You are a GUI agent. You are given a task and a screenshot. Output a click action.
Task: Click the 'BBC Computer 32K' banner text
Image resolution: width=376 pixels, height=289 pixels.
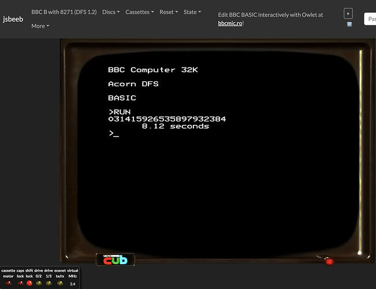pos(152,70)
